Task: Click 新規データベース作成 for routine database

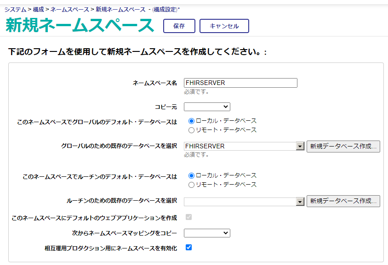Action: 343,201
